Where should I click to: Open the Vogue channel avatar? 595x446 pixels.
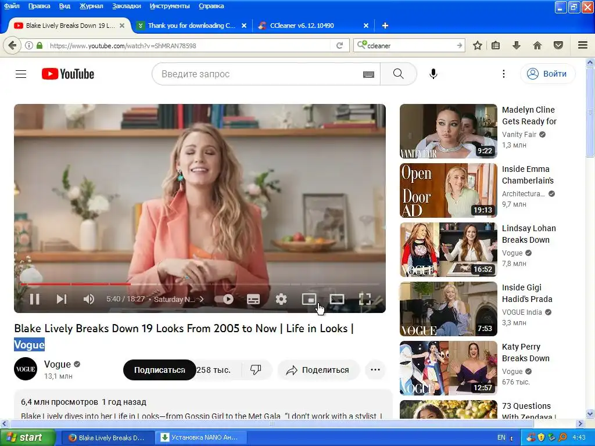pos(26,369)
